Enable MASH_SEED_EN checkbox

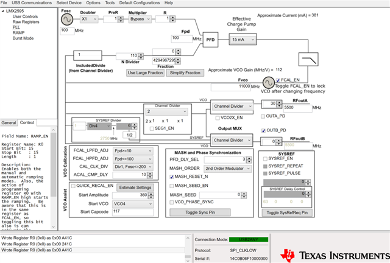coord(172,186)
